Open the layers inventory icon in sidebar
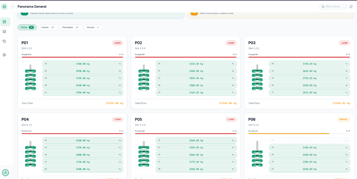357x179 pixels. click(4, 31)
